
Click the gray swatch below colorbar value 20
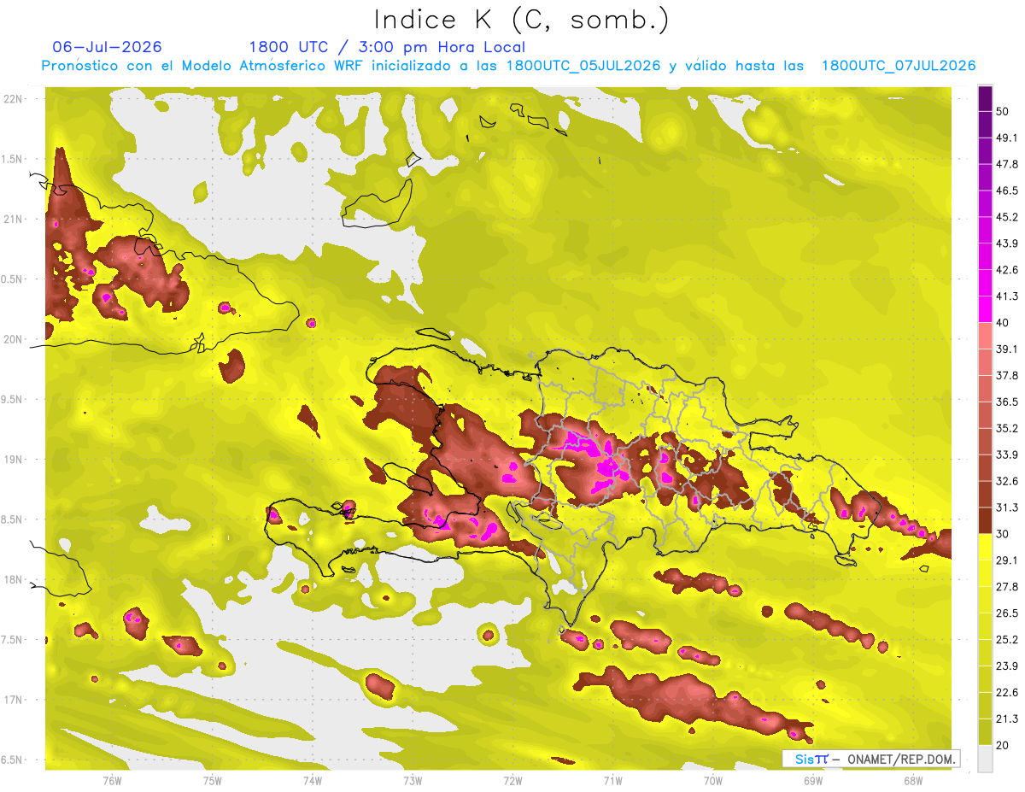pos(985,759)
